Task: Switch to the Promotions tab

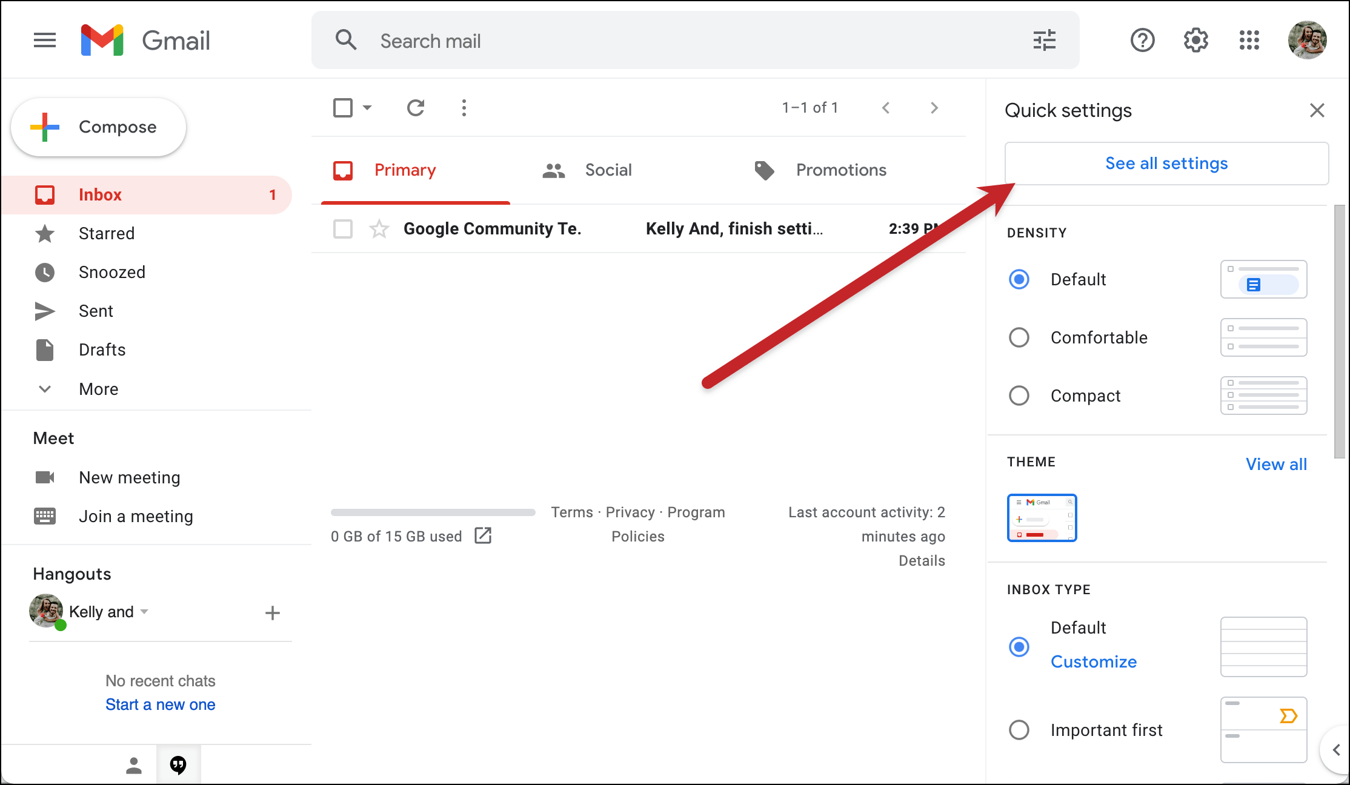Action: 841,170
